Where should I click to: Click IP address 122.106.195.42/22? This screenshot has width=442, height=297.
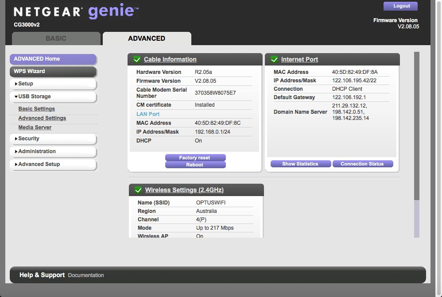click(354, 81)
